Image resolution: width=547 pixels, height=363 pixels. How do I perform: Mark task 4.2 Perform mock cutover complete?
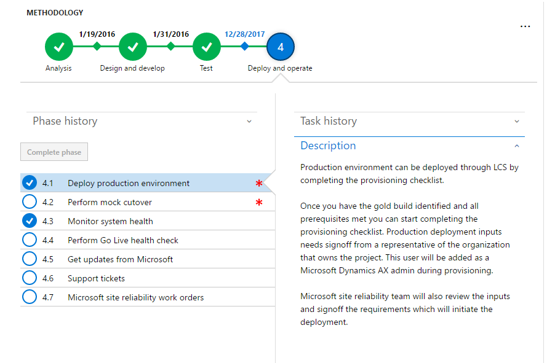click(30, 202)
